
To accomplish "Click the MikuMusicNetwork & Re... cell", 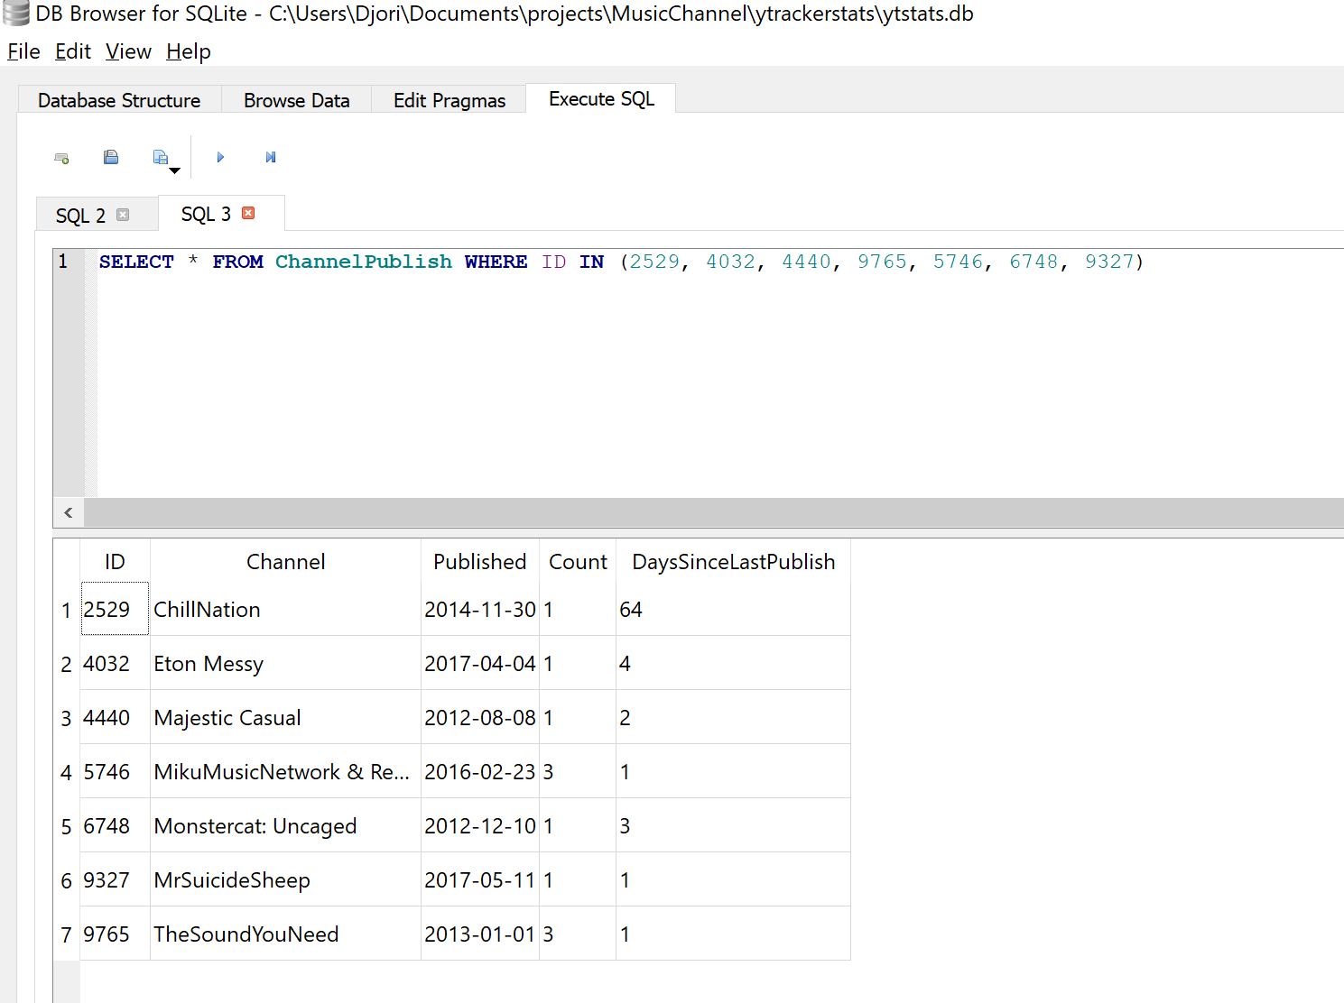I will [285, 772].
